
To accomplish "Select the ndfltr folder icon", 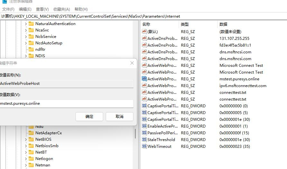I will 31,49.
